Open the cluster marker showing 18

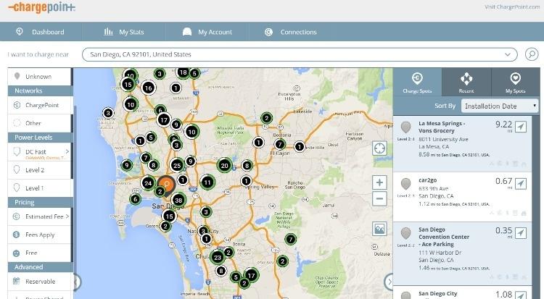184,72
